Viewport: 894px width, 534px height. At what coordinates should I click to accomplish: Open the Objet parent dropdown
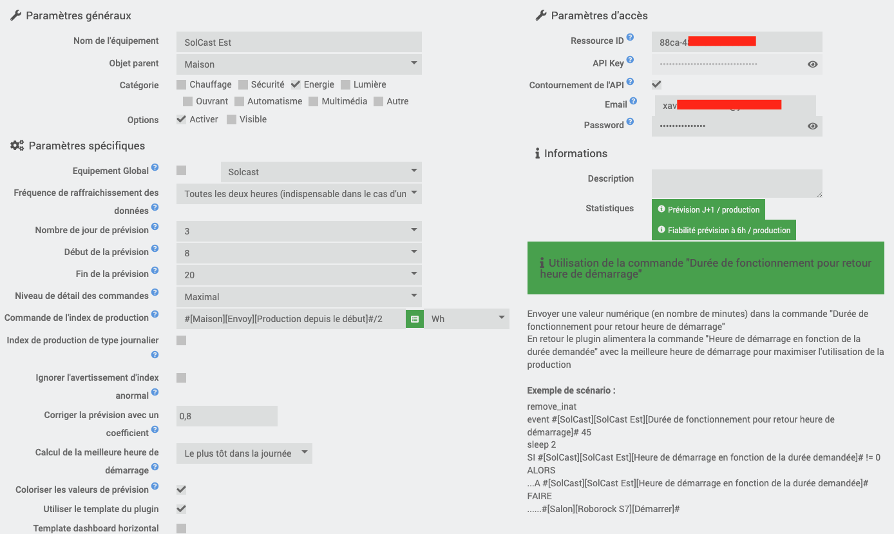click(x=299, y=64)
